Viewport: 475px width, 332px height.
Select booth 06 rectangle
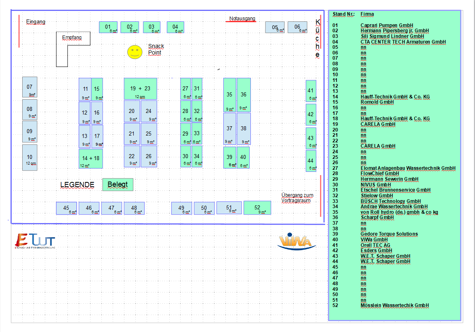tap(297, 27)
